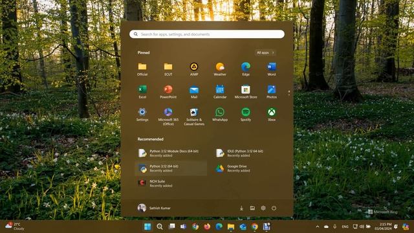Open taskbar Search magnifier
414x233 pixels.
[160, 227]
